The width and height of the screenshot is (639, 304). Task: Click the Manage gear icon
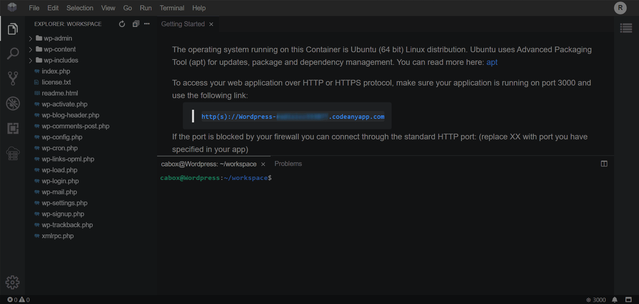(x=13, y=282)
